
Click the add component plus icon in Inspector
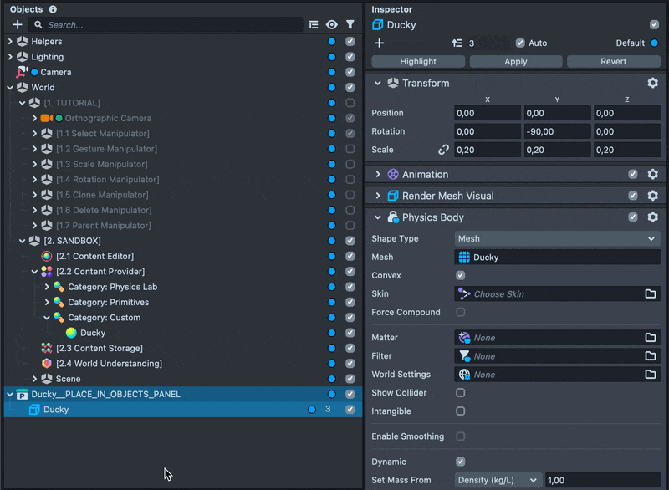379,43
